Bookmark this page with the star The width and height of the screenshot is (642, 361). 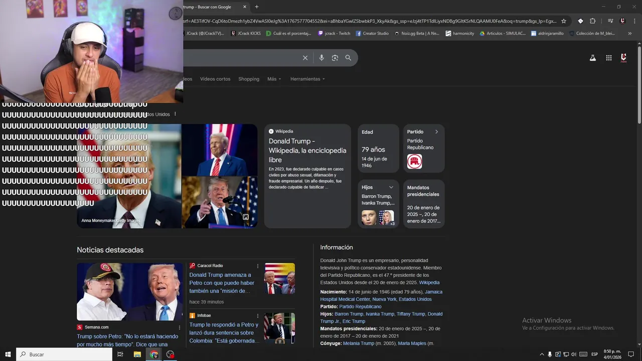pos(564,21)
